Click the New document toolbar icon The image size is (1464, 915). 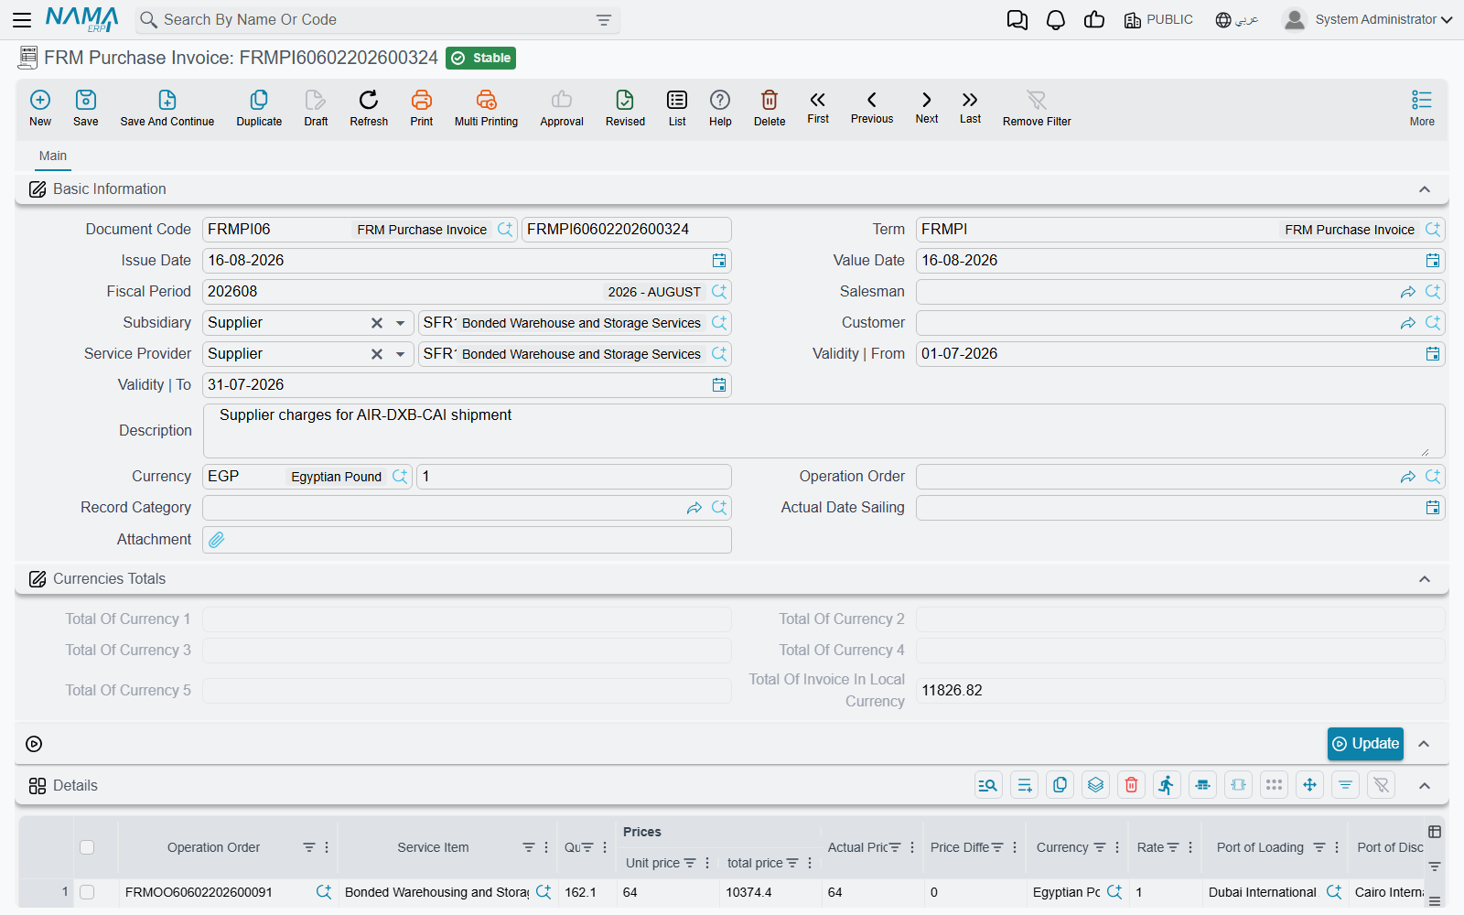tap(40, 107)
